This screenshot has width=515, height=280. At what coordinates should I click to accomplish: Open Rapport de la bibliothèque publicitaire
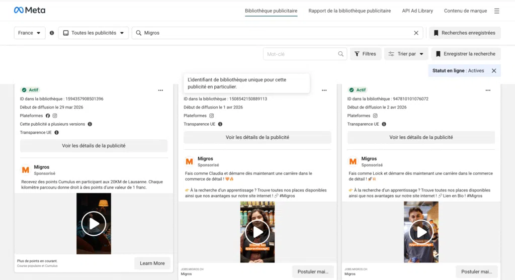[350, 11]
